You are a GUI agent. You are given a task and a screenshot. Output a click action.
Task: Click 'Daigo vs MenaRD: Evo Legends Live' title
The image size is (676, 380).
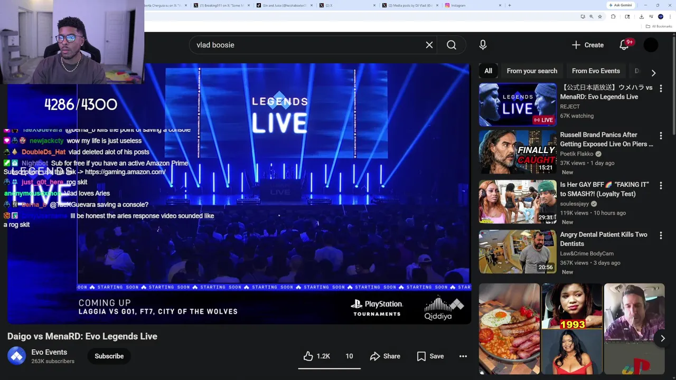82,336
